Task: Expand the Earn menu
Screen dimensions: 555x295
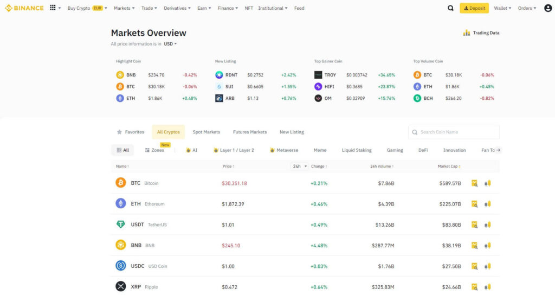Action: pos(204,8)
